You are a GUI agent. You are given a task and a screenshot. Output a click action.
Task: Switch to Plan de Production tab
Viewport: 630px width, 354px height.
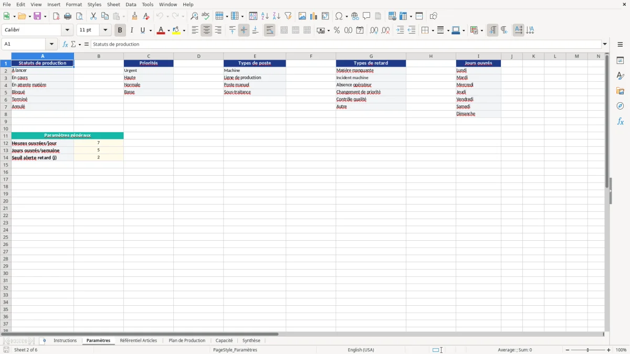187,340
